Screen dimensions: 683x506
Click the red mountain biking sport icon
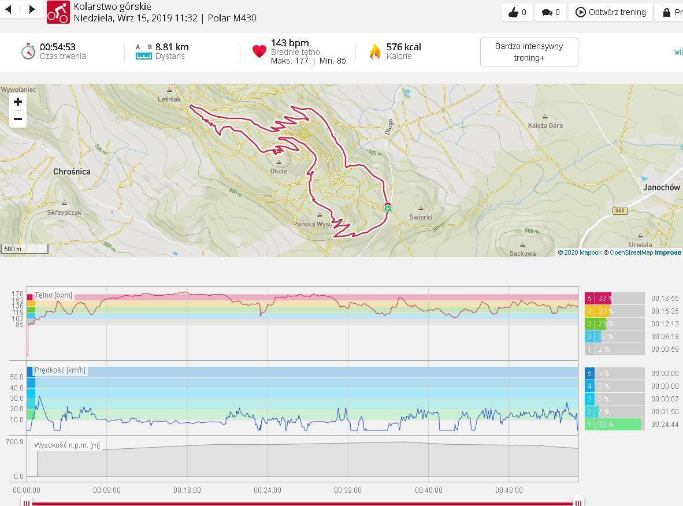58,12
